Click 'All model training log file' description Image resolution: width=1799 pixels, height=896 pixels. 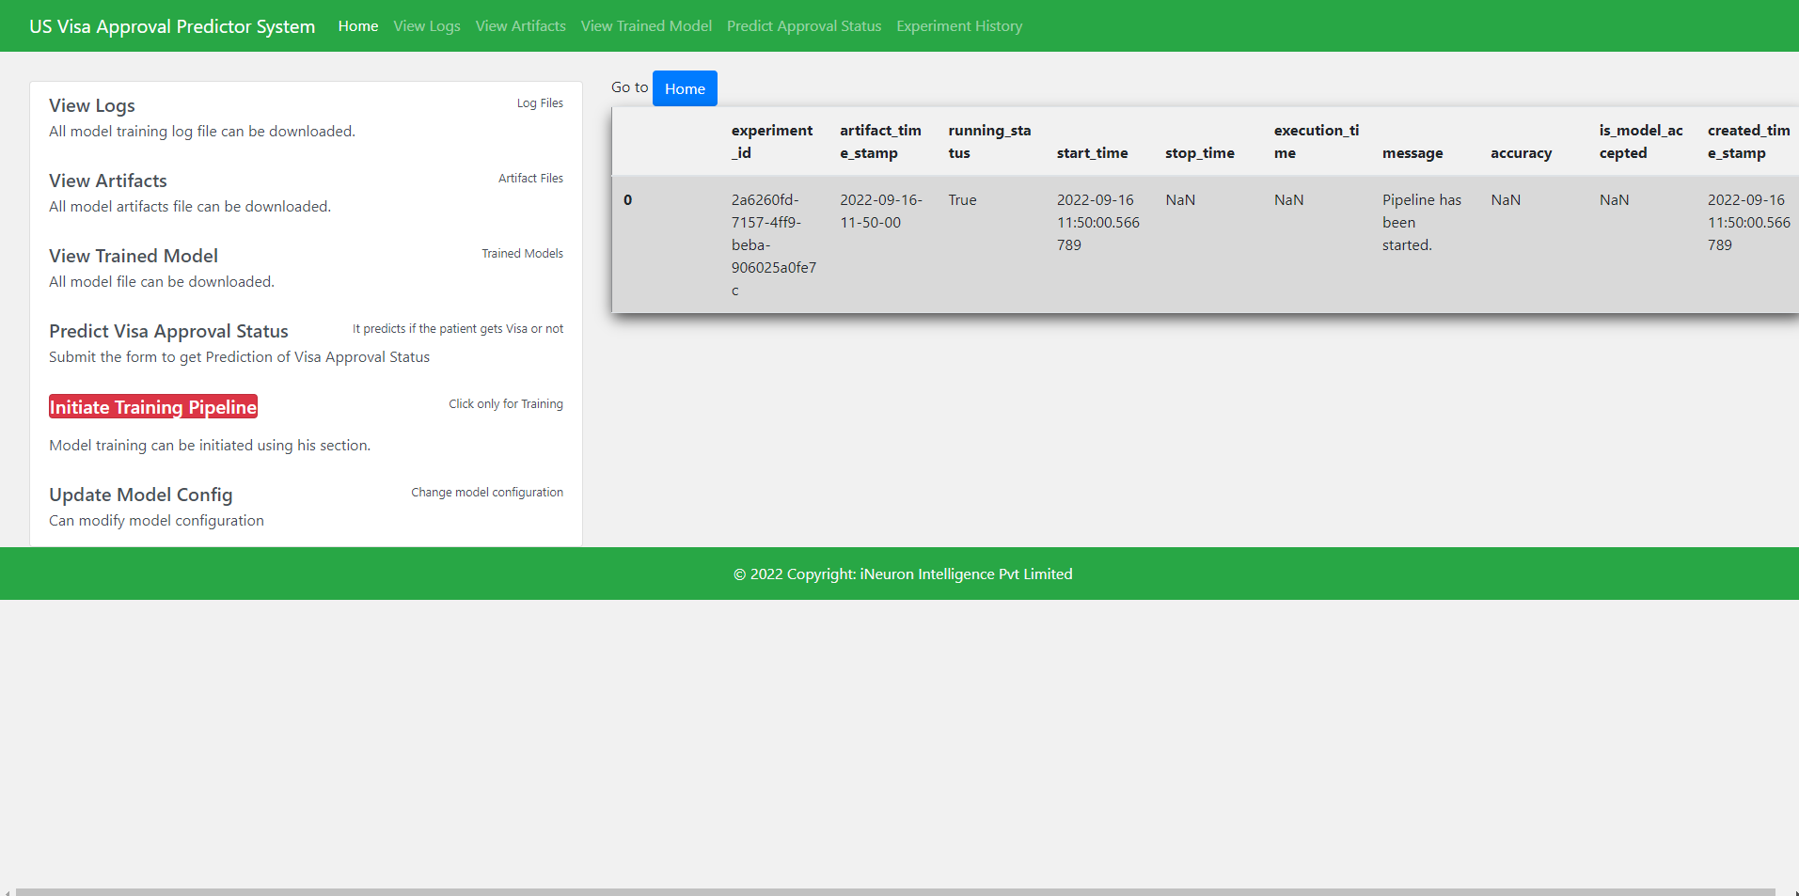[x=202, y=132]
